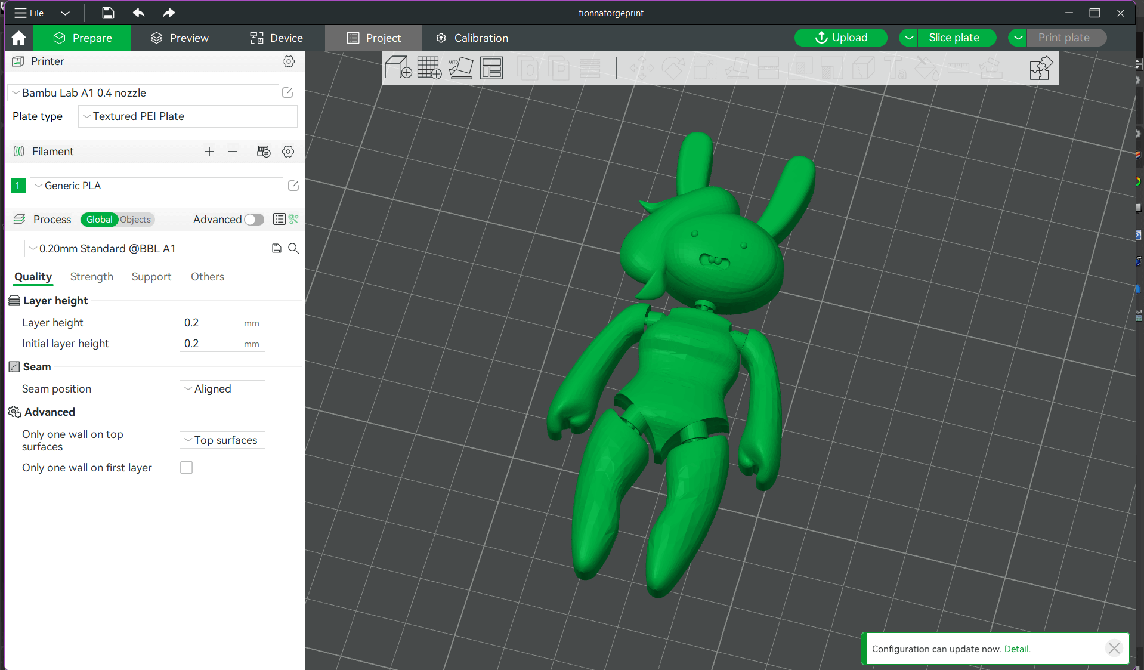Click the Add cube/model icon in toolbar

(398, 68)
